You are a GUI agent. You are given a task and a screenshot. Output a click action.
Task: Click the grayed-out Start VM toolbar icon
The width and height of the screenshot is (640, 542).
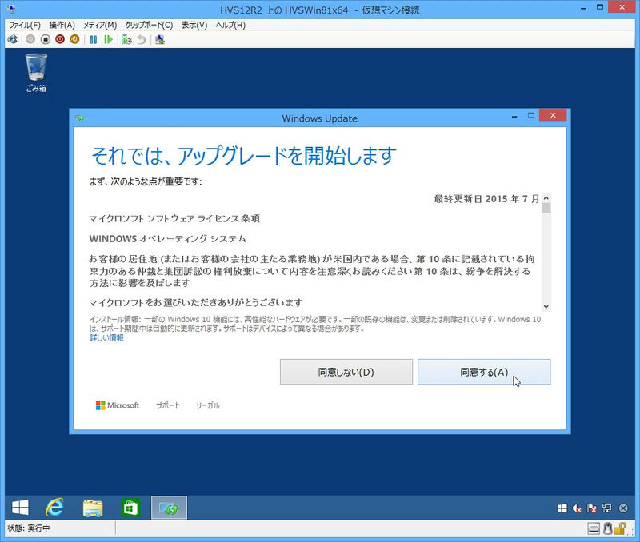[30, 39]
